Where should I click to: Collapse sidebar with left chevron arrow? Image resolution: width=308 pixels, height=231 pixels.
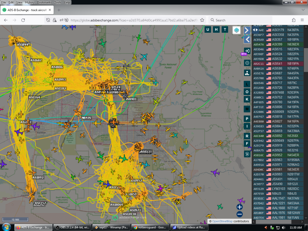coord(247,39)
